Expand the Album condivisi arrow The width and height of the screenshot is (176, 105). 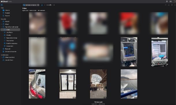(1, 57)
